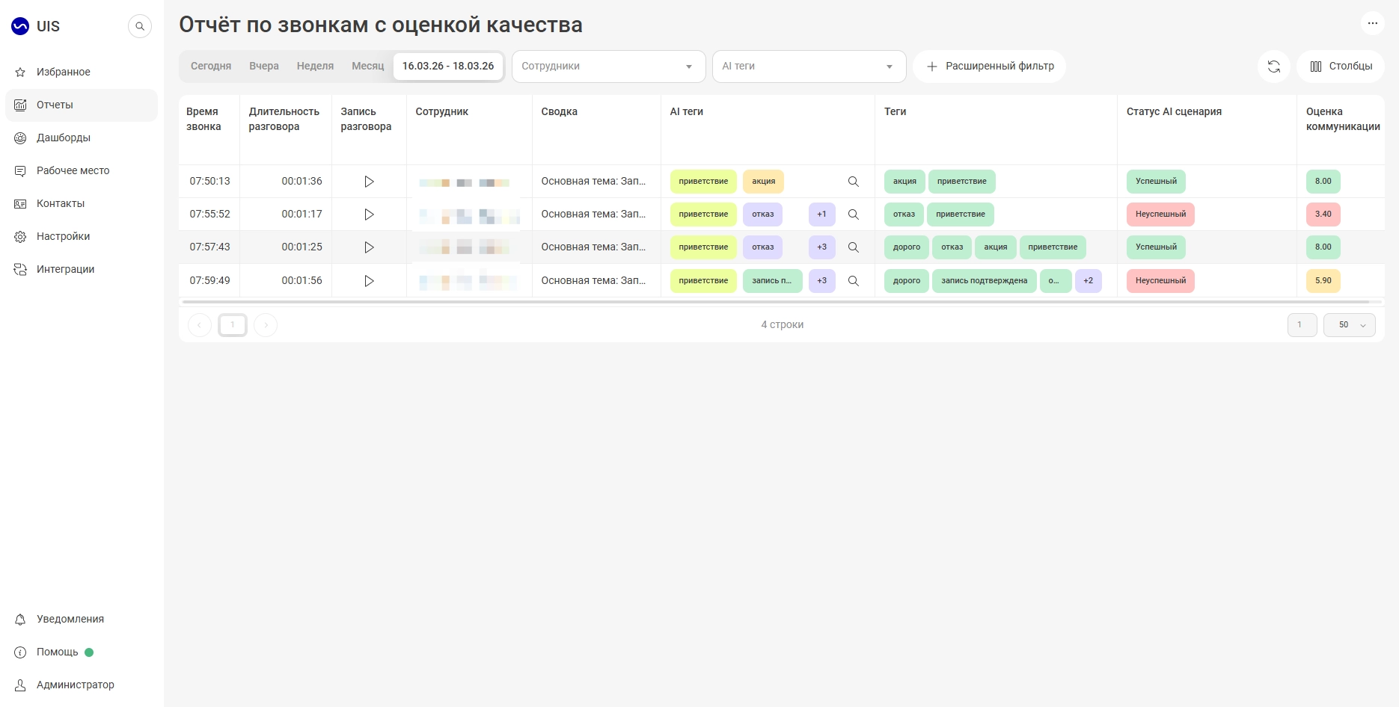
Task: Select the Сегодня period tab
Action: pos(211,66)
